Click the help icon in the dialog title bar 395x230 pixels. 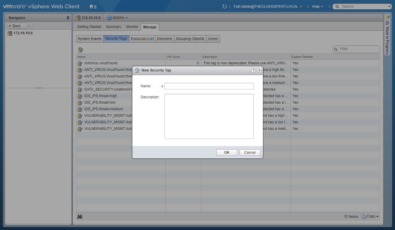pos(253,70)
